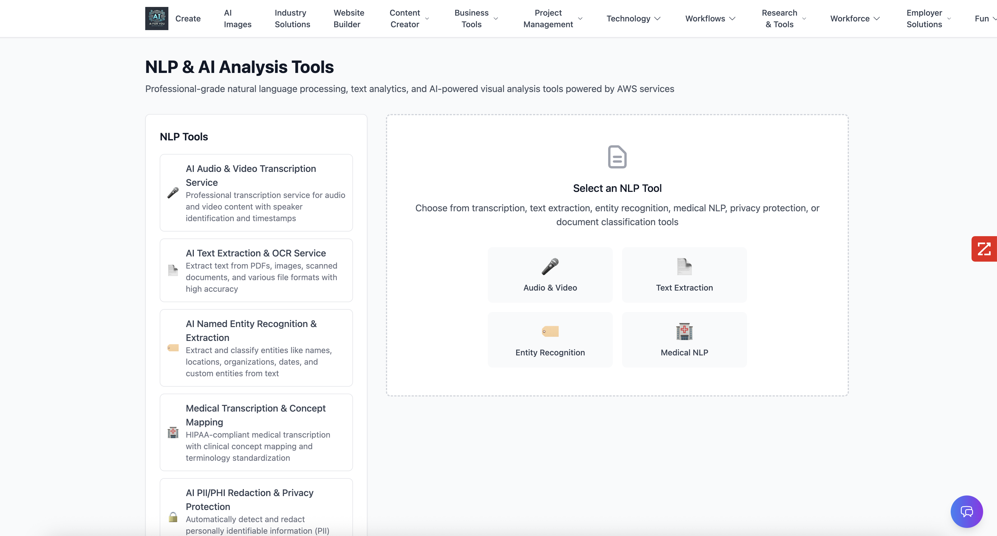This screenshot has height=536, width=997.
Task: Go to Industry Solutions page
Action: [x=292, y=19]
